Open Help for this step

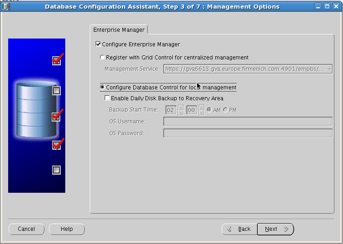67,229
